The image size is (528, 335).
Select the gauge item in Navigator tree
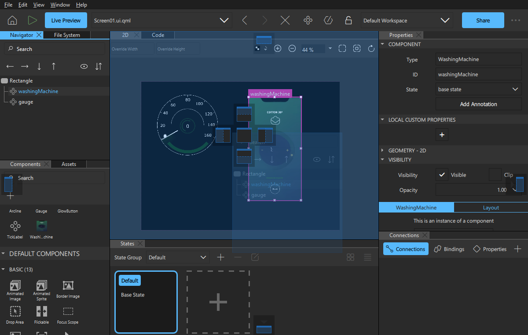pyautogui.click(x=26, y=102)
